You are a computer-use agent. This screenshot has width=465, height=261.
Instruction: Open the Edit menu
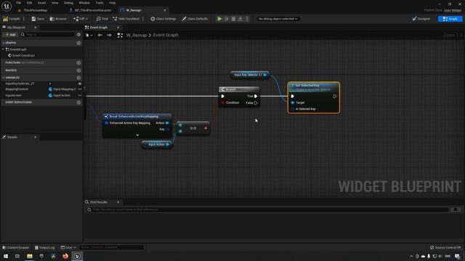(29, 3)
